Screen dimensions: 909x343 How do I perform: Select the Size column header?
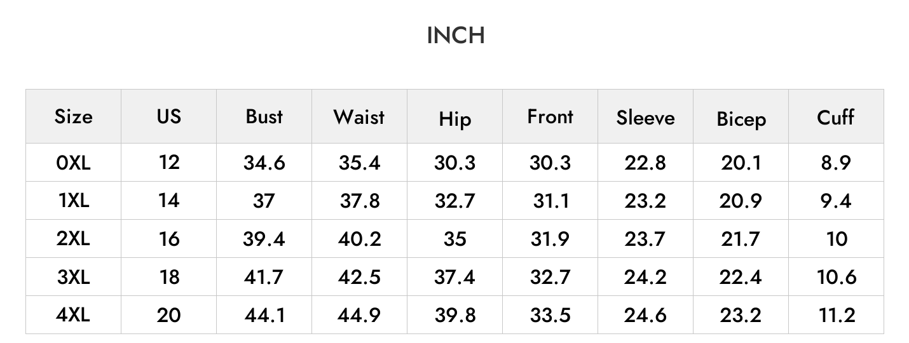click(73, 117)
